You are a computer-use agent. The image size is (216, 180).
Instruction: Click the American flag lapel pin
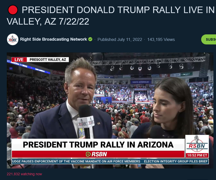tap(99, 123)
